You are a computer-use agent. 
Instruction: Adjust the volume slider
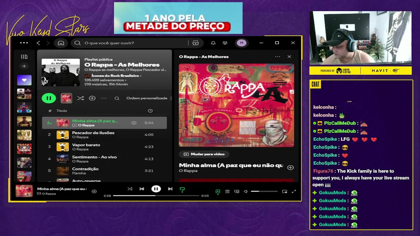click(264, 191)
